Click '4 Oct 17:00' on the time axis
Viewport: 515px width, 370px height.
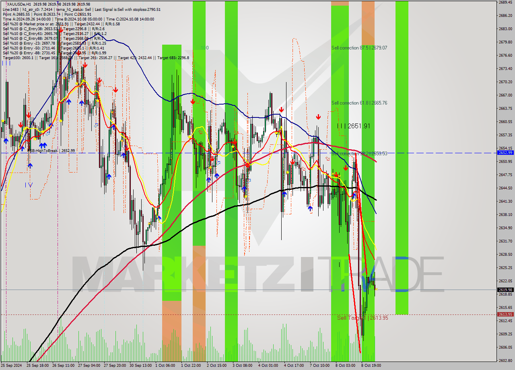[294, 366]
